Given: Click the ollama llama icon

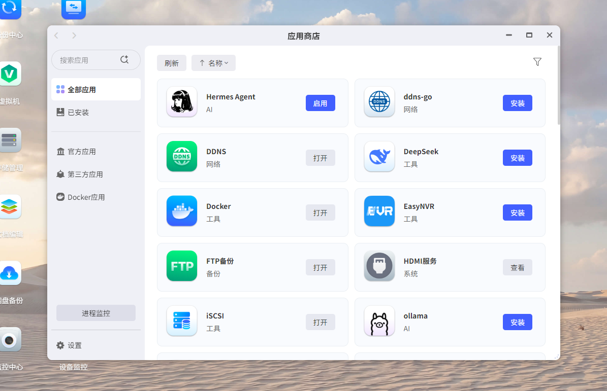Looking at the screenshot, I should [379, 321].
